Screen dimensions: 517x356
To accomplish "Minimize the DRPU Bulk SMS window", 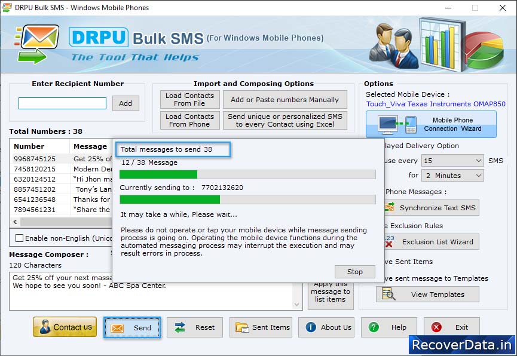I will 448,8.
